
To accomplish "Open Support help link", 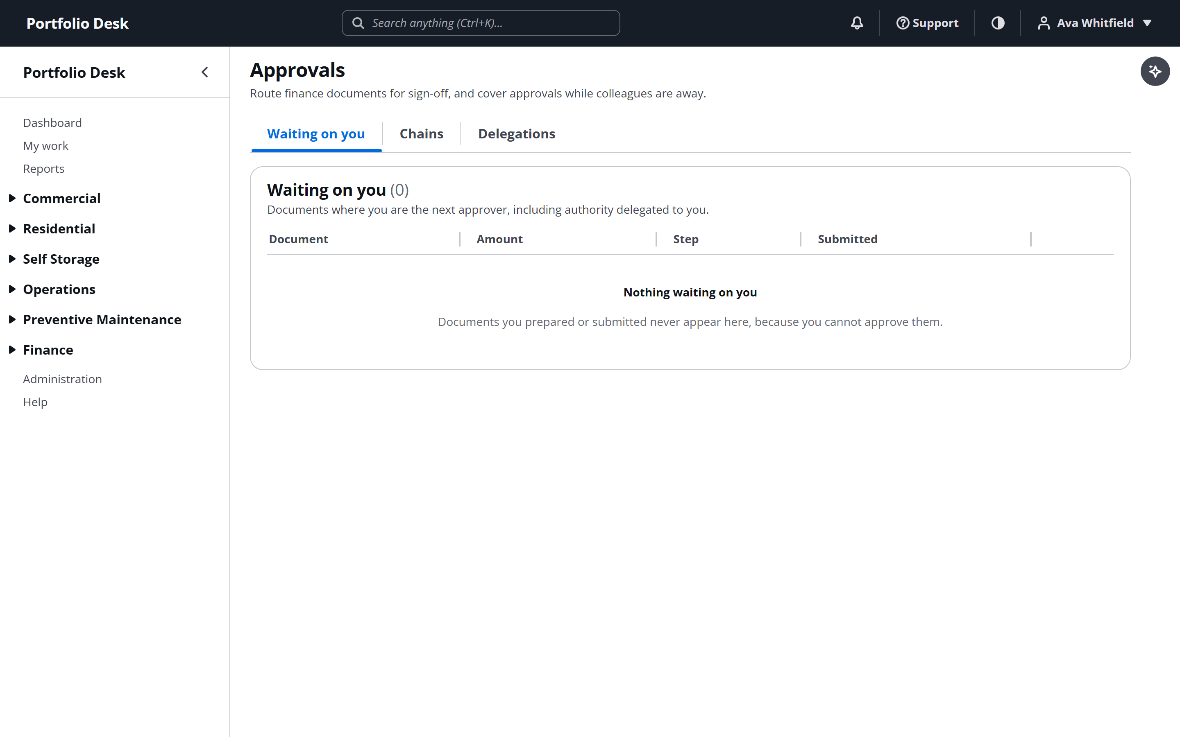I will [x=927, y=23].
